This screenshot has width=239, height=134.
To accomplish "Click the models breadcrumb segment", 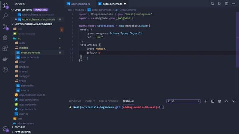I will [x=79, y=10].
